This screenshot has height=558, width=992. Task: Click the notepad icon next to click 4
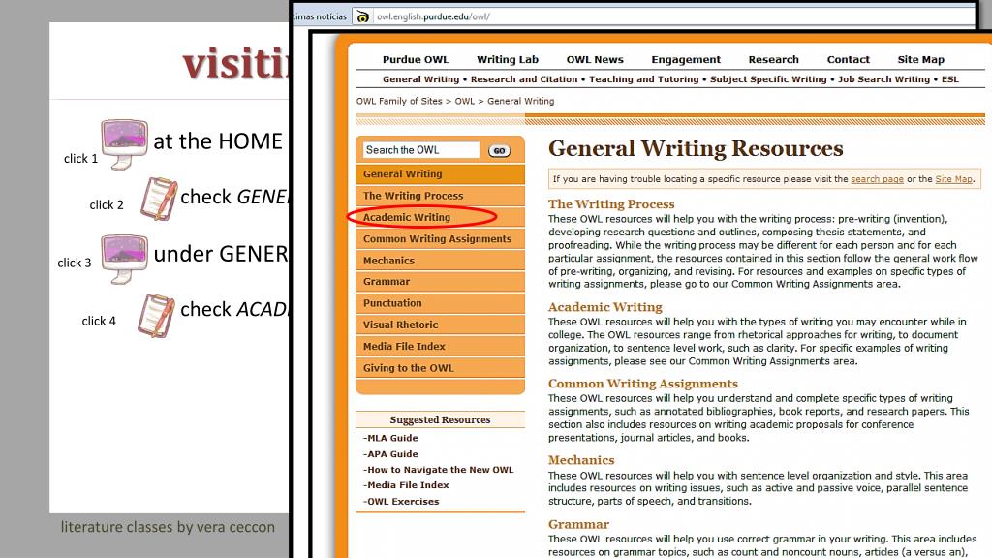pyautogui.click(x=156, y=315)
